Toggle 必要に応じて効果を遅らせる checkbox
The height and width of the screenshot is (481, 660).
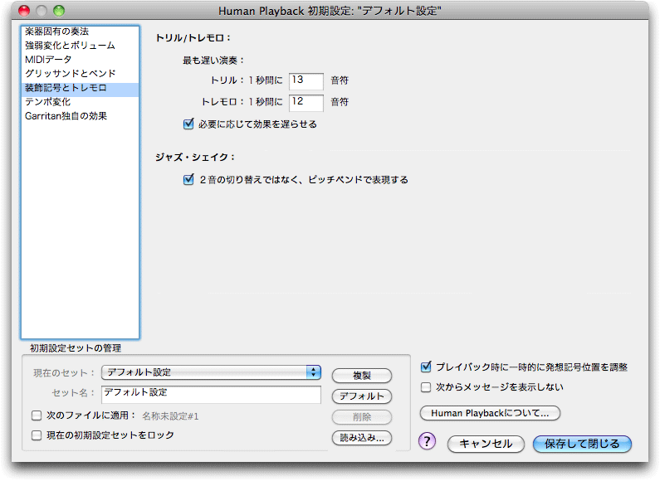click(188, 124)
